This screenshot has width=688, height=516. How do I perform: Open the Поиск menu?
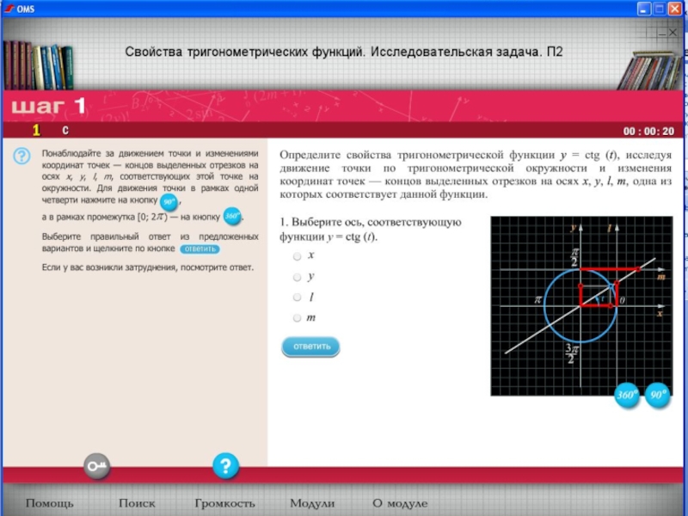point(137,503)
